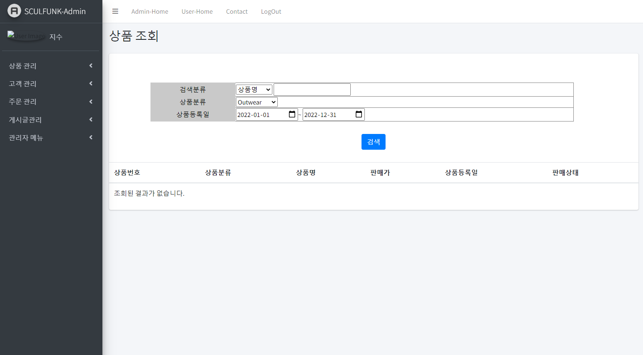
Task: Click the SCULFUNK-Admin logo icon
Action: tap(14, 11)
